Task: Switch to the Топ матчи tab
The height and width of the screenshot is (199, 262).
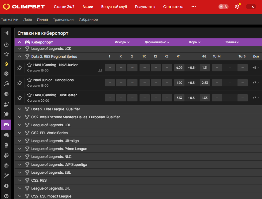Action: click(x=10, y=19)
